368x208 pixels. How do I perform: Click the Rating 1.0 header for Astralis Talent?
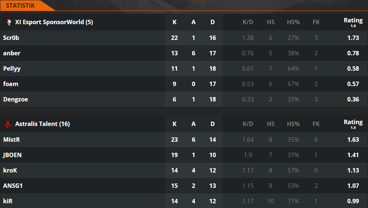(x=353, y=123)
